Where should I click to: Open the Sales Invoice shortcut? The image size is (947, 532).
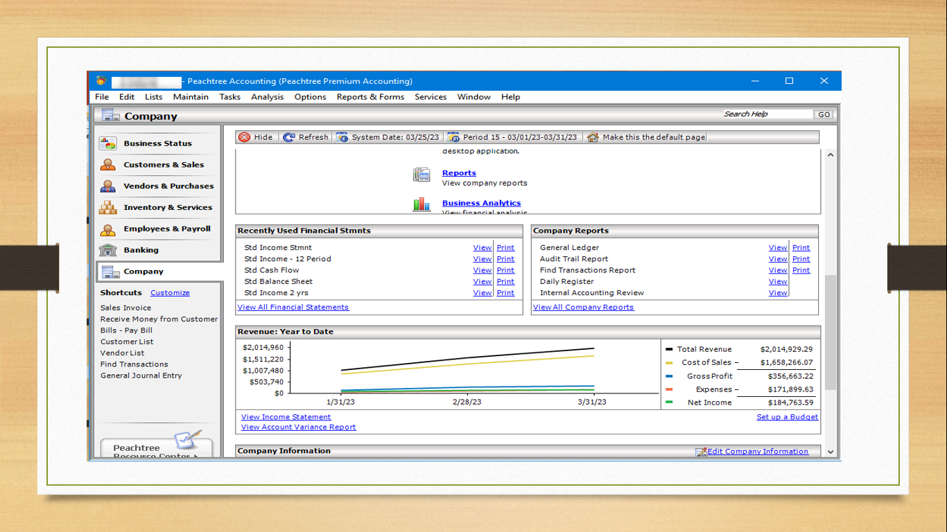(x=125, y=308)
